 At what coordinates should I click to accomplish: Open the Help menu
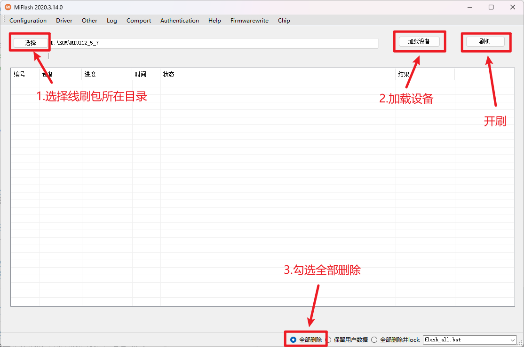[x=214, y=21]
